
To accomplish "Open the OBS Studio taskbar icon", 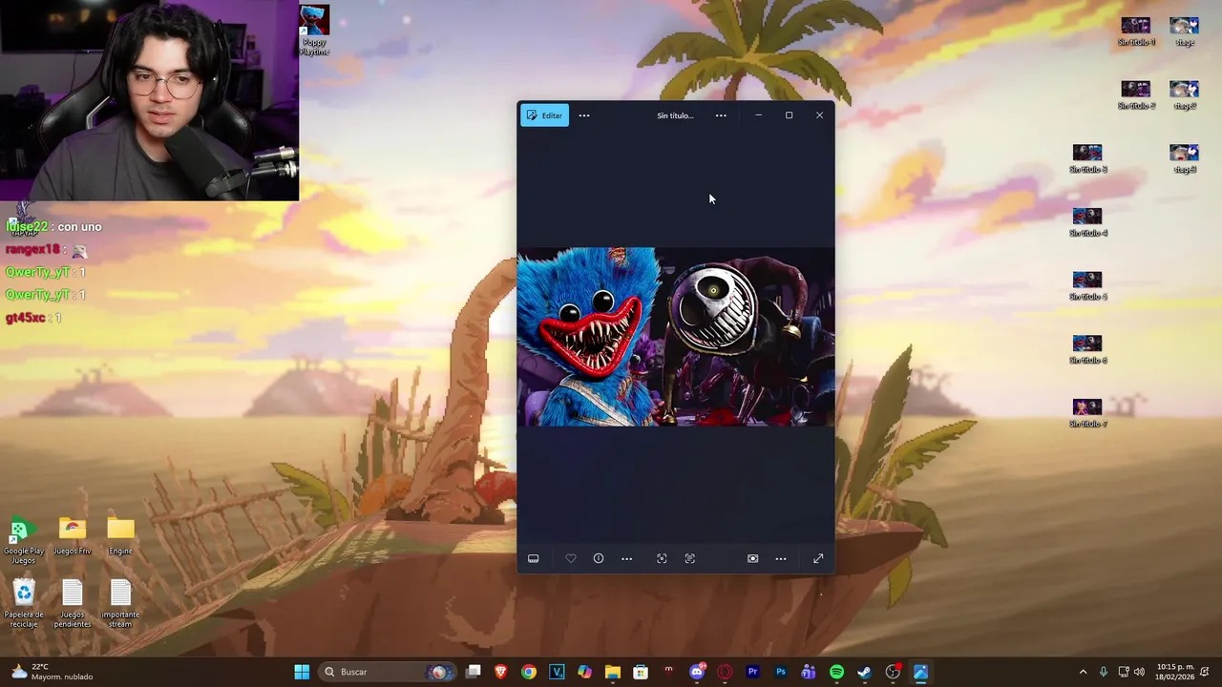I will pyautogui.click(x=893, y=672).
